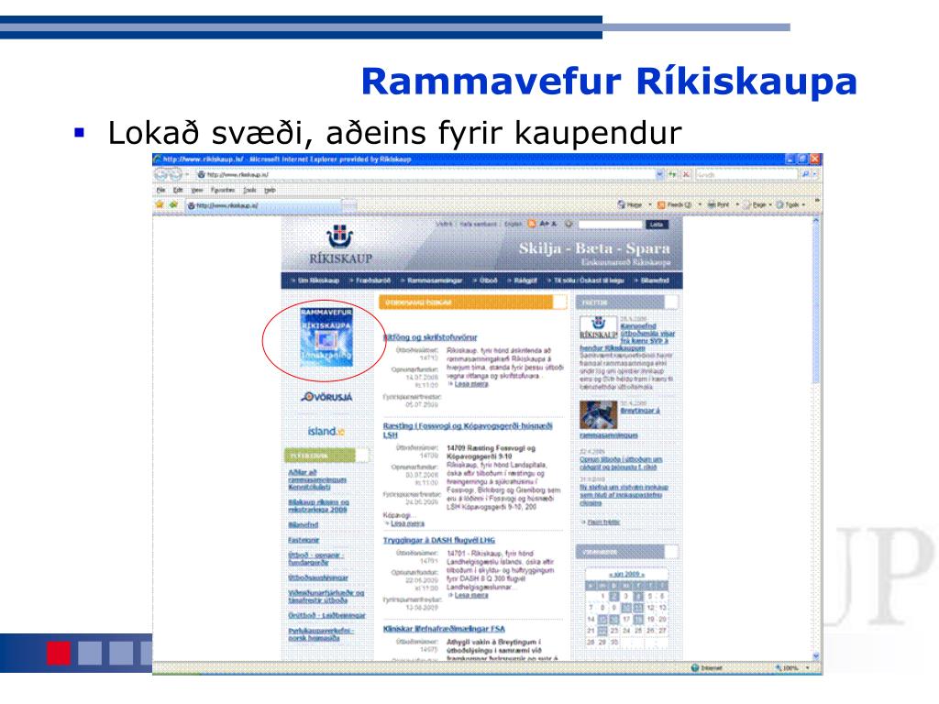Click the Rammavefur Ríkiskaupa Innskráning banner

point(326,337)
